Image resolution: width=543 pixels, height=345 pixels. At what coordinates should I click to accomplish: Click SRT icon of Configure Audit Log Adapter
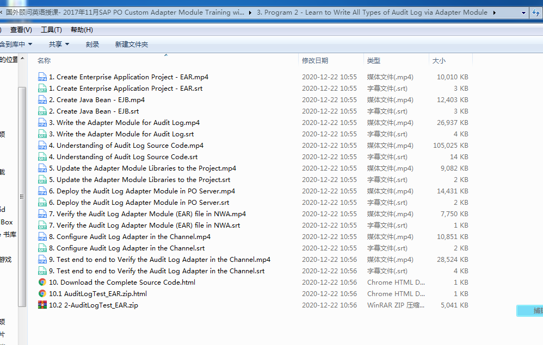[42, 248]
